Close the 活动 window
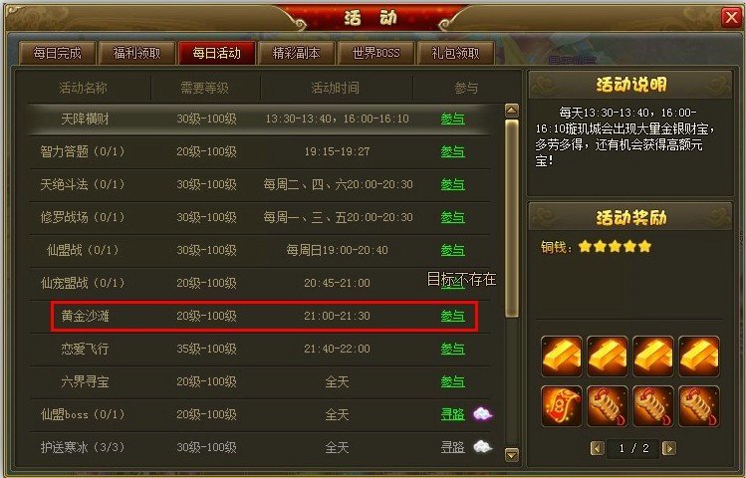This screenshot has width=746, height=478. coord(731,18)
